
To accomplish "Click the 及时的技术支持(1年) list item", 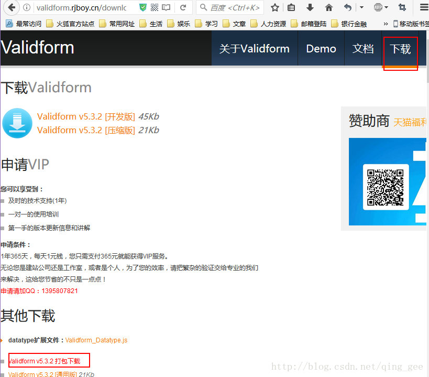I will [38, 201].
